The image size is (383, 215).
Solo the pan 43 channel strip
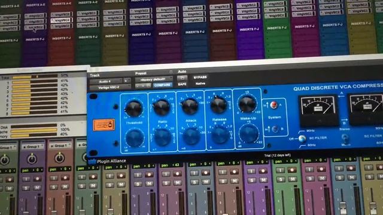click(x=166, y=183)
